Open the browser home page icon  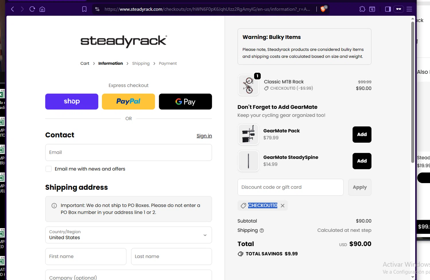(x=42, y=9)
